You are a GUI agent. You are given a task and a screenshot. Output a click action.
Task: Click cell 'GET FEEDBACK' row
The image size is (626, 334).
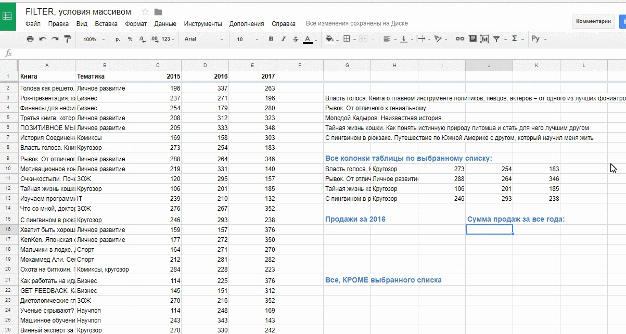coord(47,290)
